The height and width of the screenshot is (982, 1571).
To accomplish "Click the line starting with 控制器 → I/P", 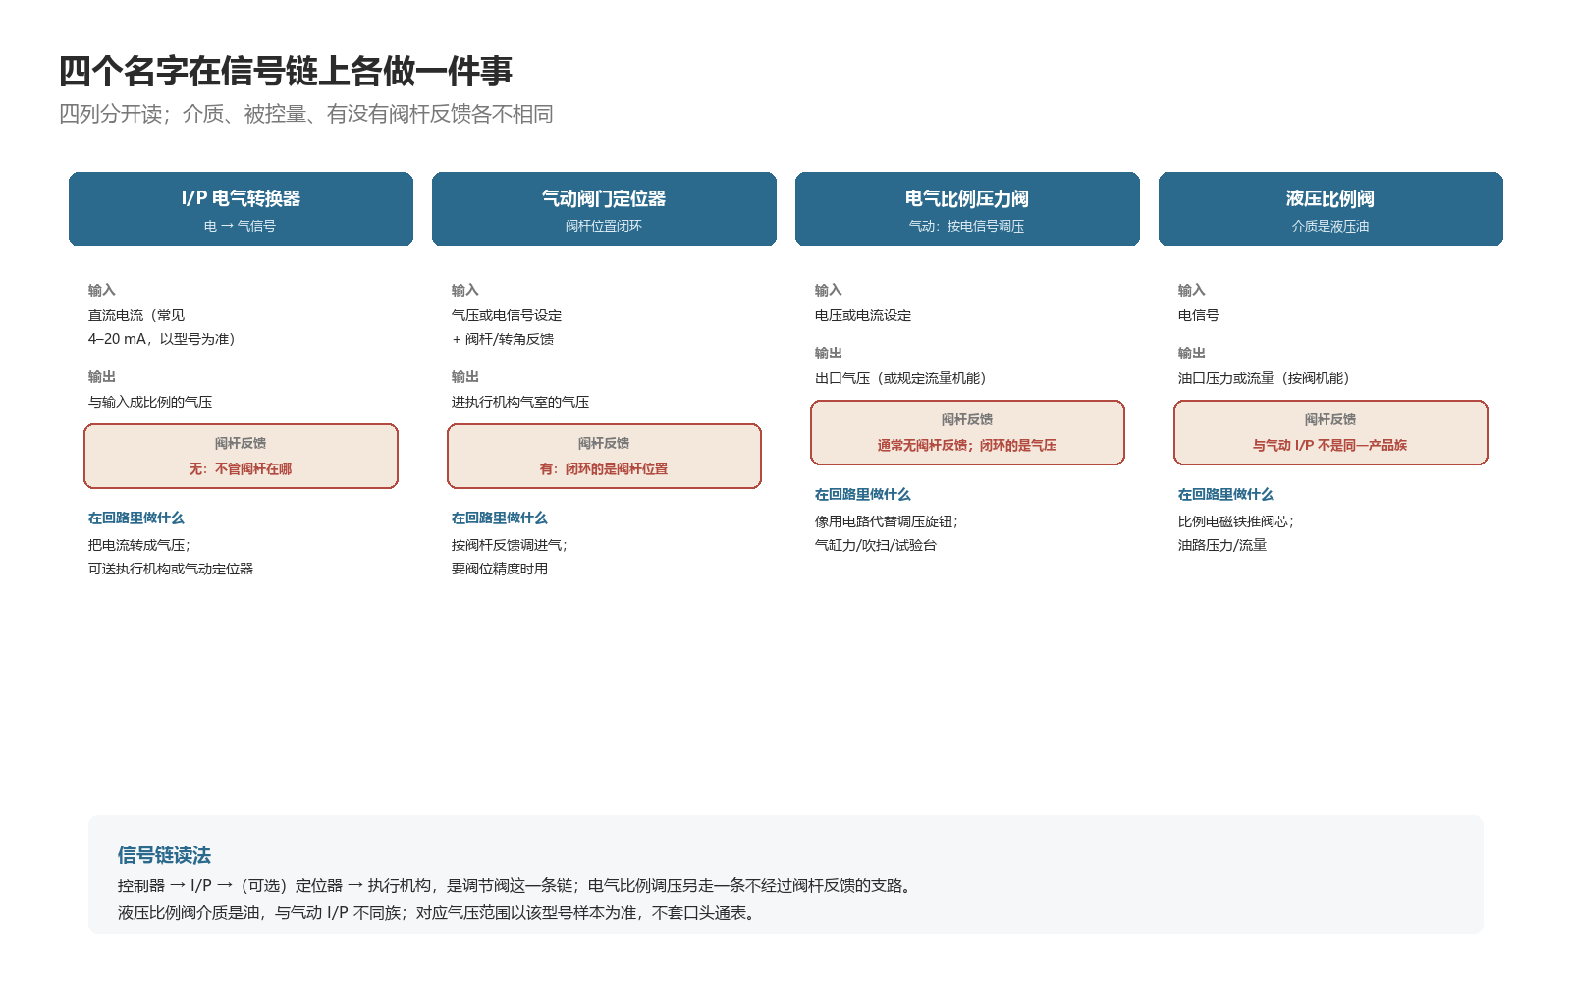I will (516, 885).
